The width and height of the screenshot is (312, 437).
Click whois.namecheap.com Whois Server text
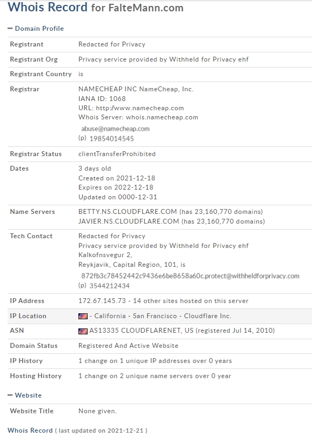coord(162,117)
